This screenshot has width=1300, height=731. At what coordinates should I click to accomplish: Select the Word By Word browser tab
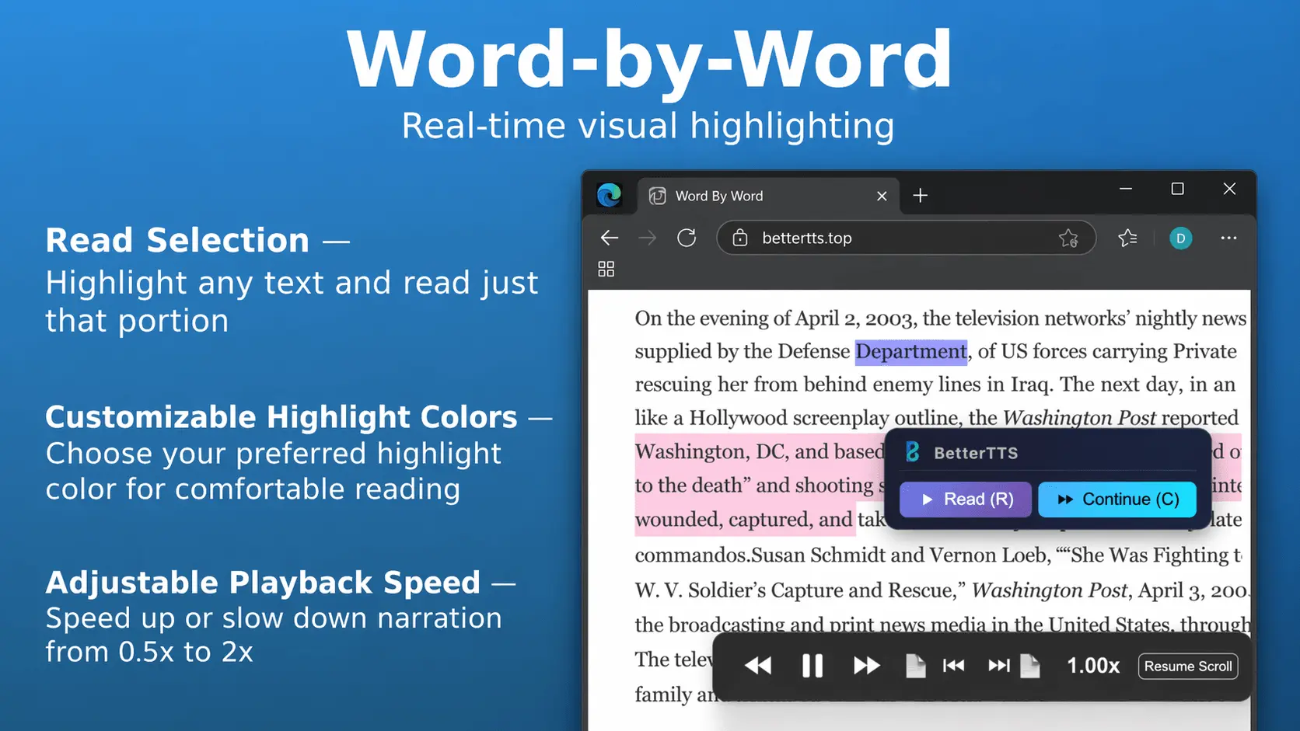coord(768,196)
